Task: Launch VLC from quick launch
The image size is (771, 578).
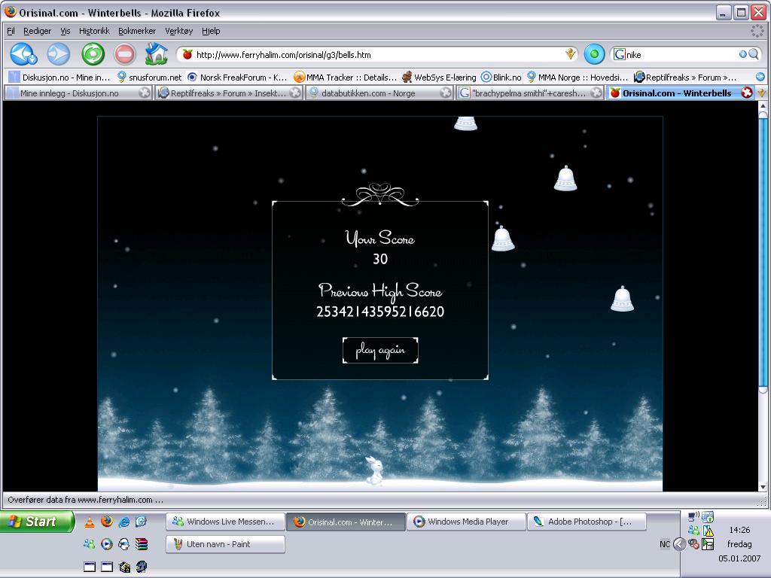Action: [90, 522]
